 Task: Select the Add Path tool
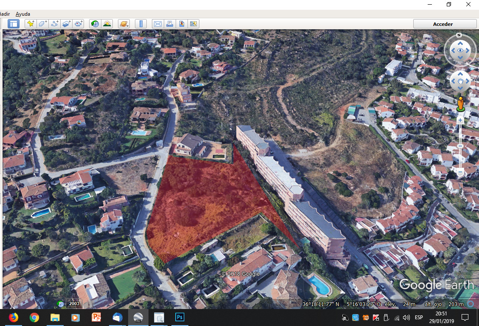[54, 24]
